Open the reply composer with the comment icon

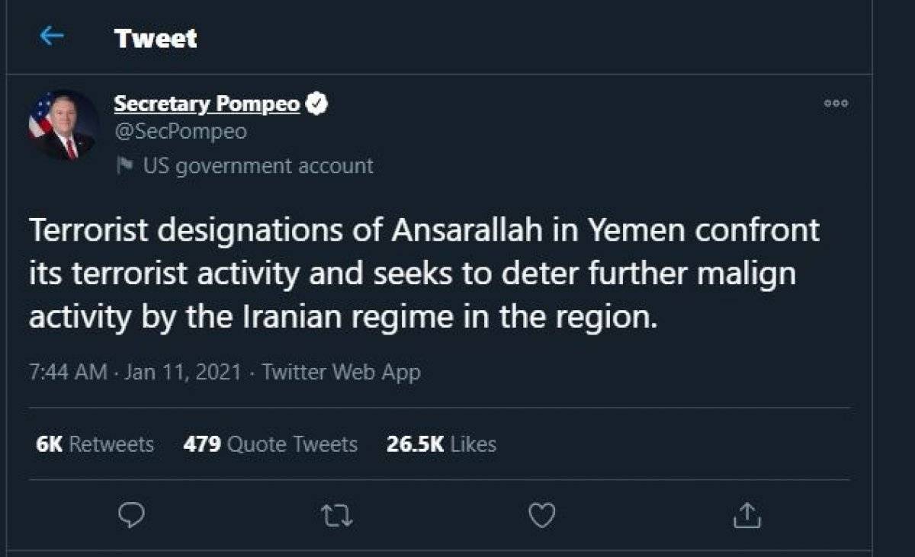point(133,517)
